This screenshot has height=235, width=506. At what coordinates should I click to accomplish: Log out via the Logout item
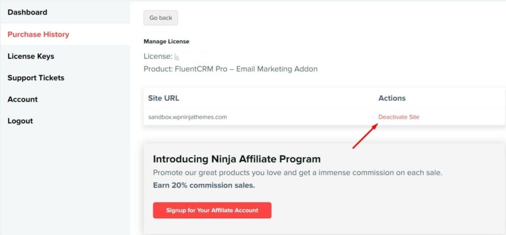[x=20, y=121]
